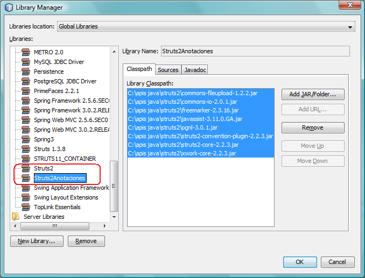Viewport: 365px width, 278px height.
Task: Select struts2-core-2.2.3.jar classpath entry
Action: (201, 145)
